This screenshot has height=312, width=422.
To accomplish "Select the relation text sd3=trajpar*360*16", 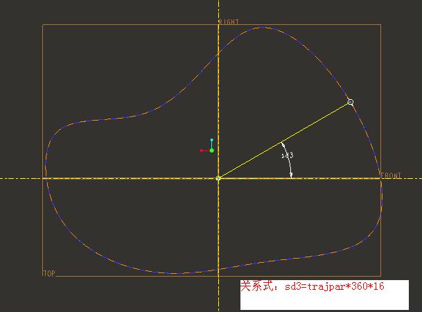I will tap(335, 286).
